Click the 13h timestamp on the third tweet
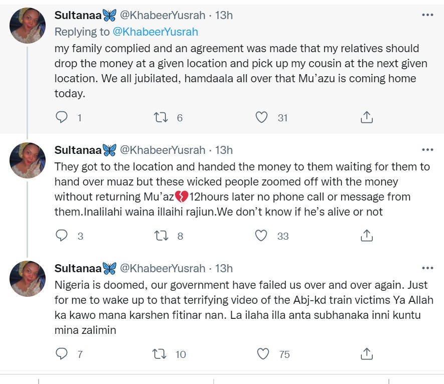Viewport: 444px width, 384px height. [224, 268]
